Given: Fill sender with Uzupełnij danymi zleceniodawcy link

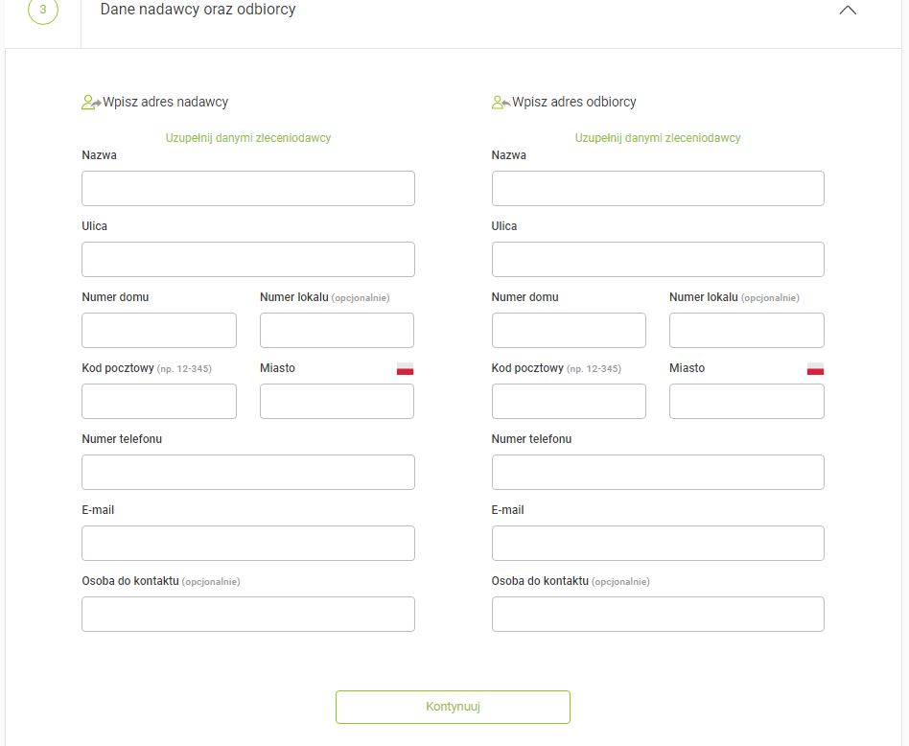Looking at the screenshot, I should point(248,138).
